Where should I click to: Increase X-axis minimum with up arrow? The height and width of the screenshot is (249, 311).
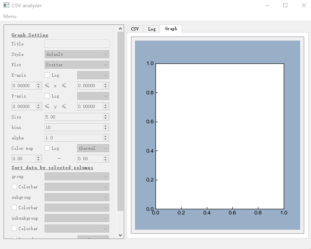[x=39, y=84]
